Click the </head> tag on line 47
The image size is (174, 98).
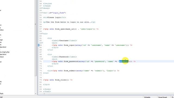point(47,6)
